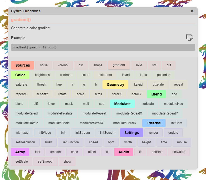Select the mouse function
206x180 pixels.
182,142
